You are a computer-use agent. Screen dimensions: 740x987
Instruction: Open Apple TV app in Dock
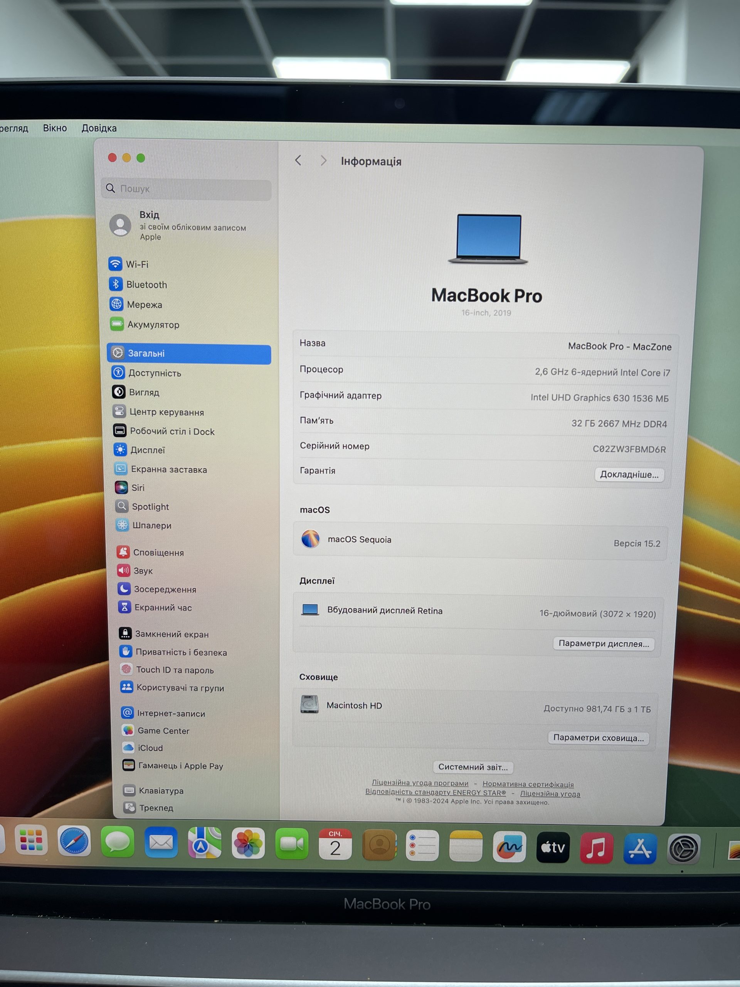(553, 847)
